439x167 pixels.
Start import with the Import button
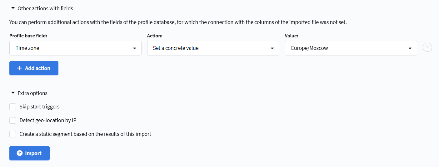[29, 153]
